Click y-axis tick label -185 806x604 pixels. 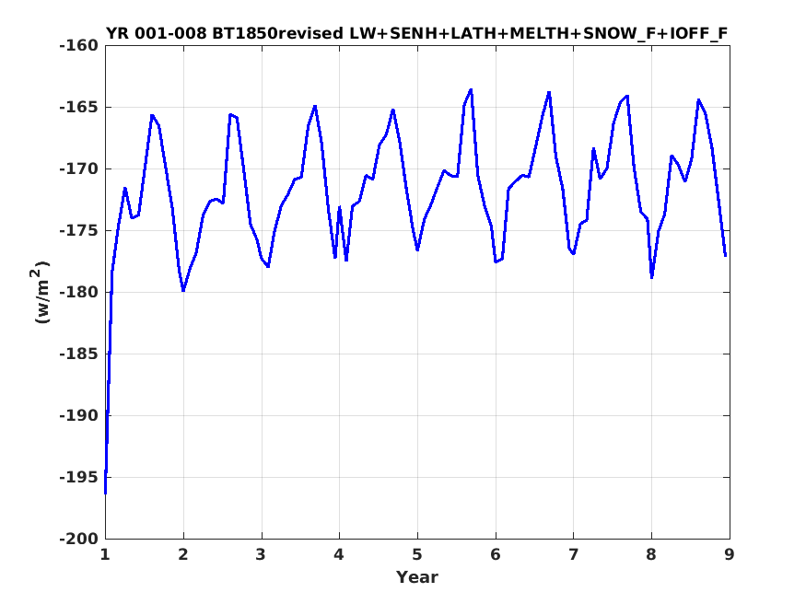[x=78, y=354]
